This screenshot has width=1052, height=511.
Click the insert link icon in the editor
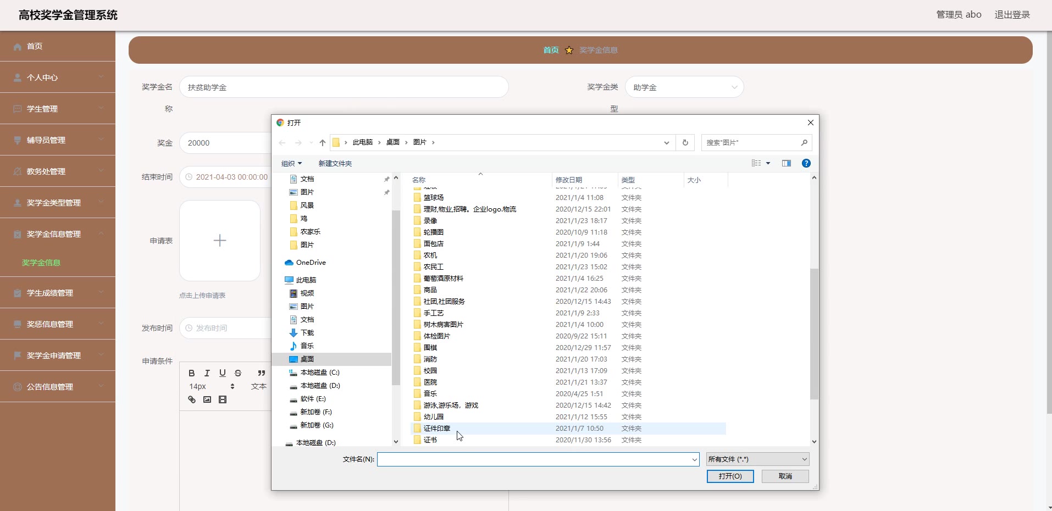[192, 399]
